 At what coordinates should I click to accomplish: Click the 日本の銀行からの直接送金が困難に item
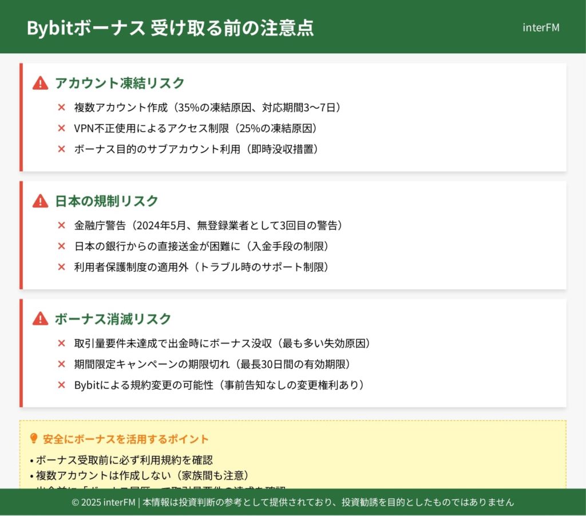pyautogui.click(x=201, y=246)
